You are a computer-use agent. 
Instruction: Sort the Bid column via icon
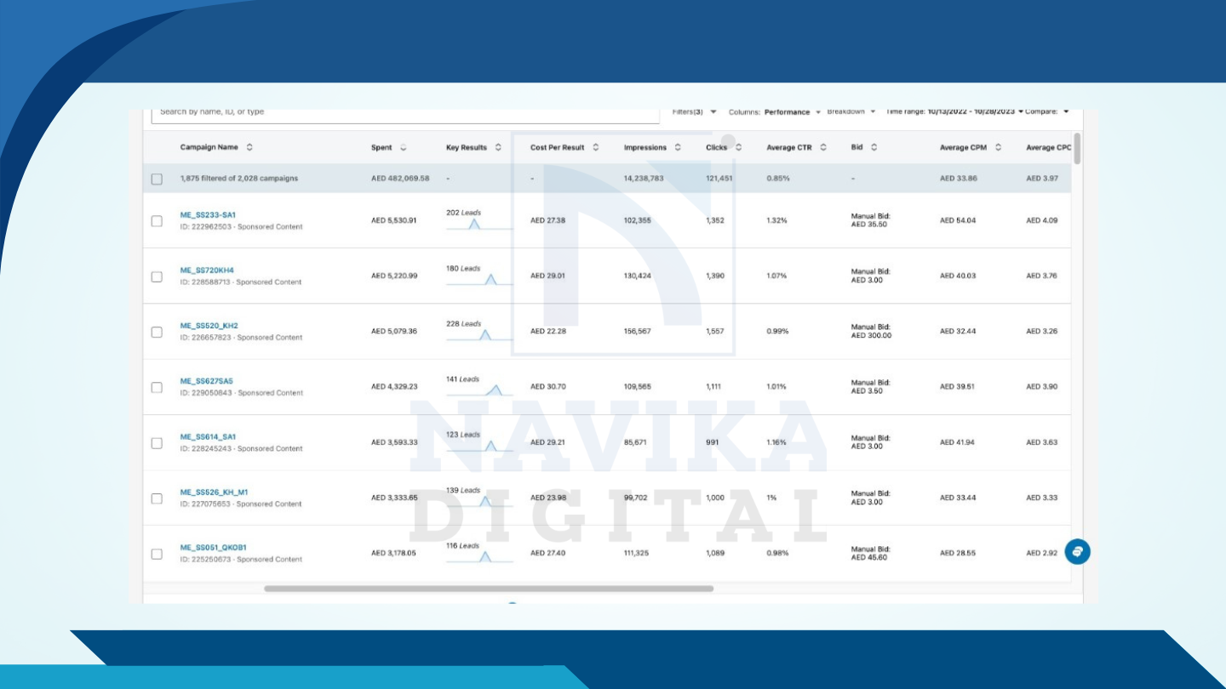874,148
